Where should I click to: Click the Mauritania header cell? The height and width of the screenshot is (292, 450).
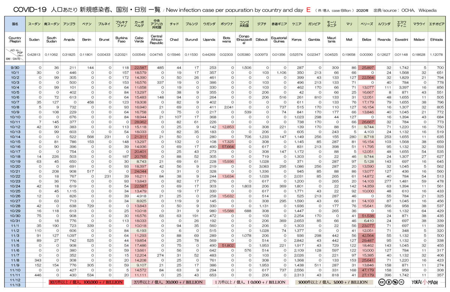coord(331,39)
